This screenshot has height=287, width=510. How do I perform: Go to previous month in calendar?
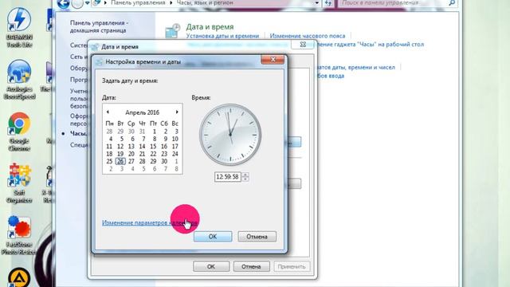click(x=108, y=112)
